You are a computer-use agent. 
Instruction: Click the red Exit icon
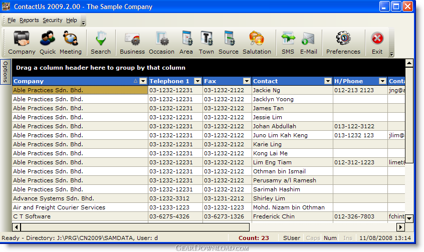click(377, 43)
